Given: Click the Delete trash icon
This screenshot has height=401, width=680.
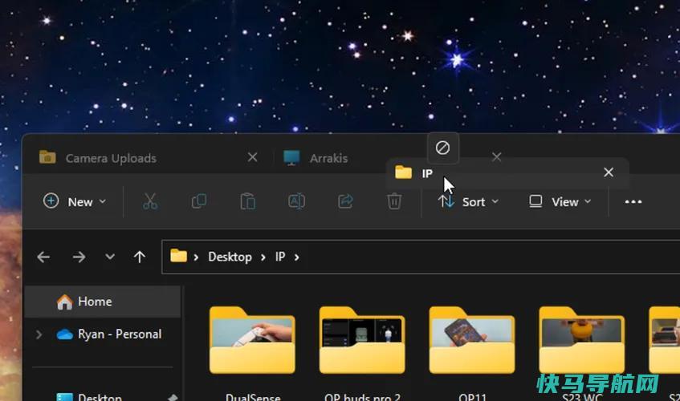Looking at the screenshot, I should (394, 201).
